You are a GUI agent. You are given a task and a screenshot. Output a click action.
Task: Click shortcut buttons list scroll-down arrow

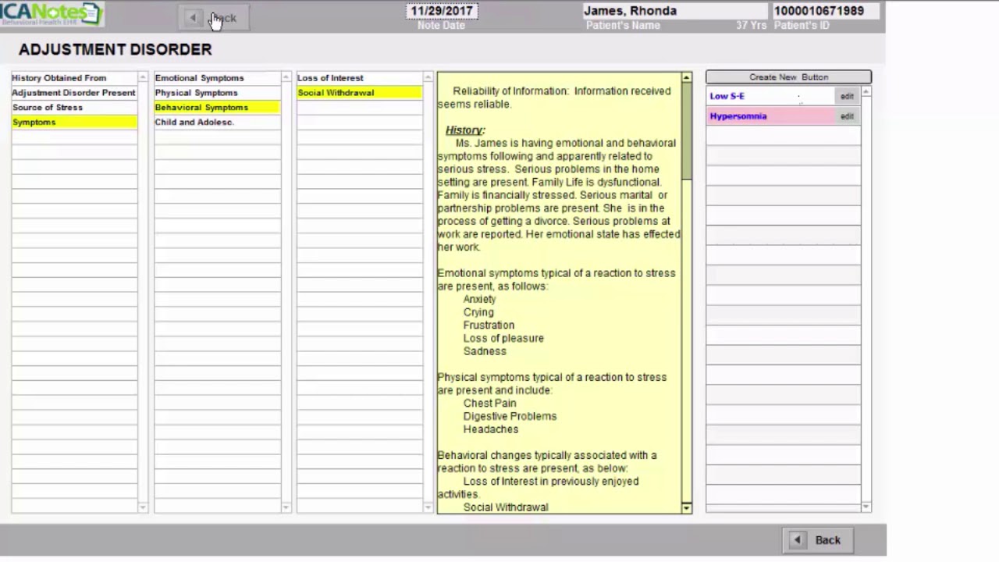pyautogui.click(x=866, y=507)
